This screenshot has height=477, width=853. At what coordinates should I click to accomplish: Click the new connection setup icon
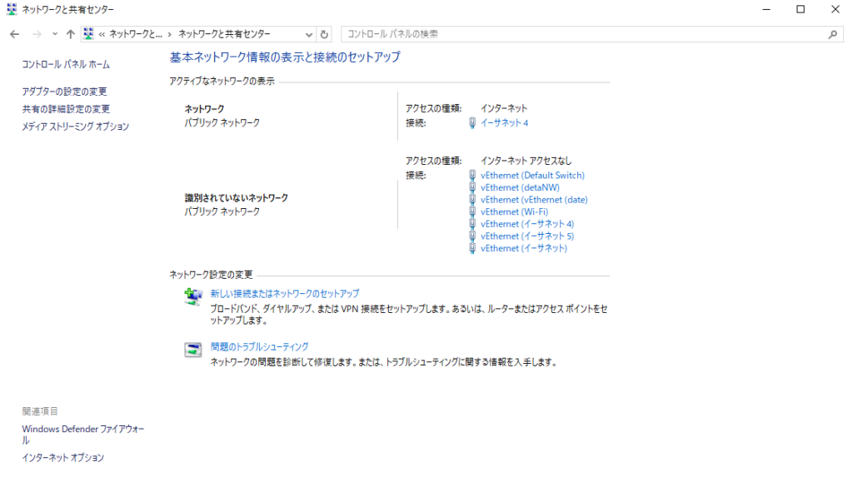click(192, 296)
